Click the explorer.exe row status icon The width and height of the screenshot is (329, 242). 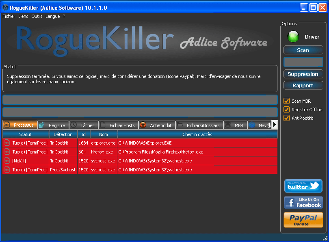point(6,143)
